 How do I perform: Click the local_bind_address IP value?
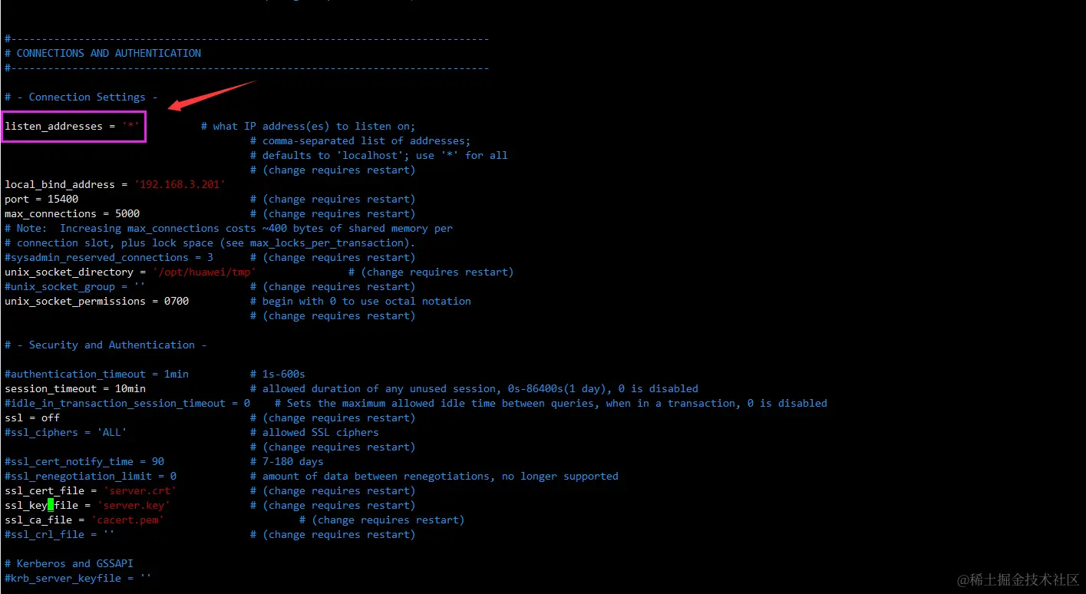(x=180, y=185)
